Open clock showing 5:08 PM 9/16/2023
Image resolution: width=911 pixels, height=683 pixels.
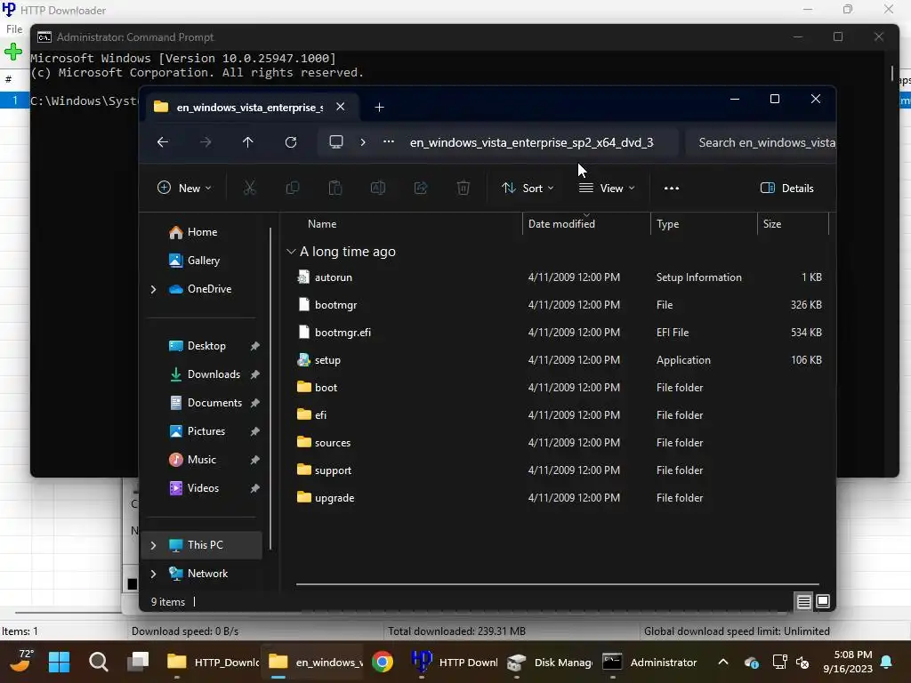click(847, 662)
